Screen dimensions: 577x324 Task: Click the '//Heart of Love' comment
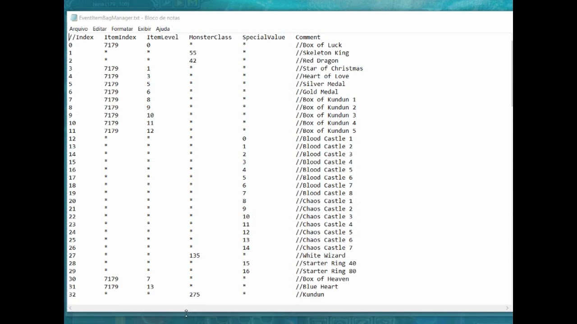click(x=322, y=76)
